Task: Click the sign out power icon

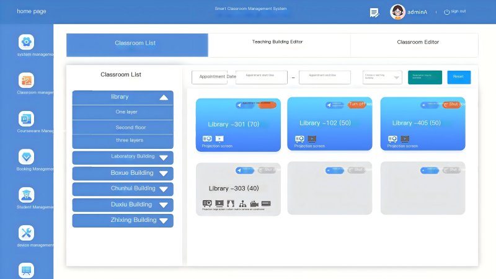Action: (x=446, y=12)
